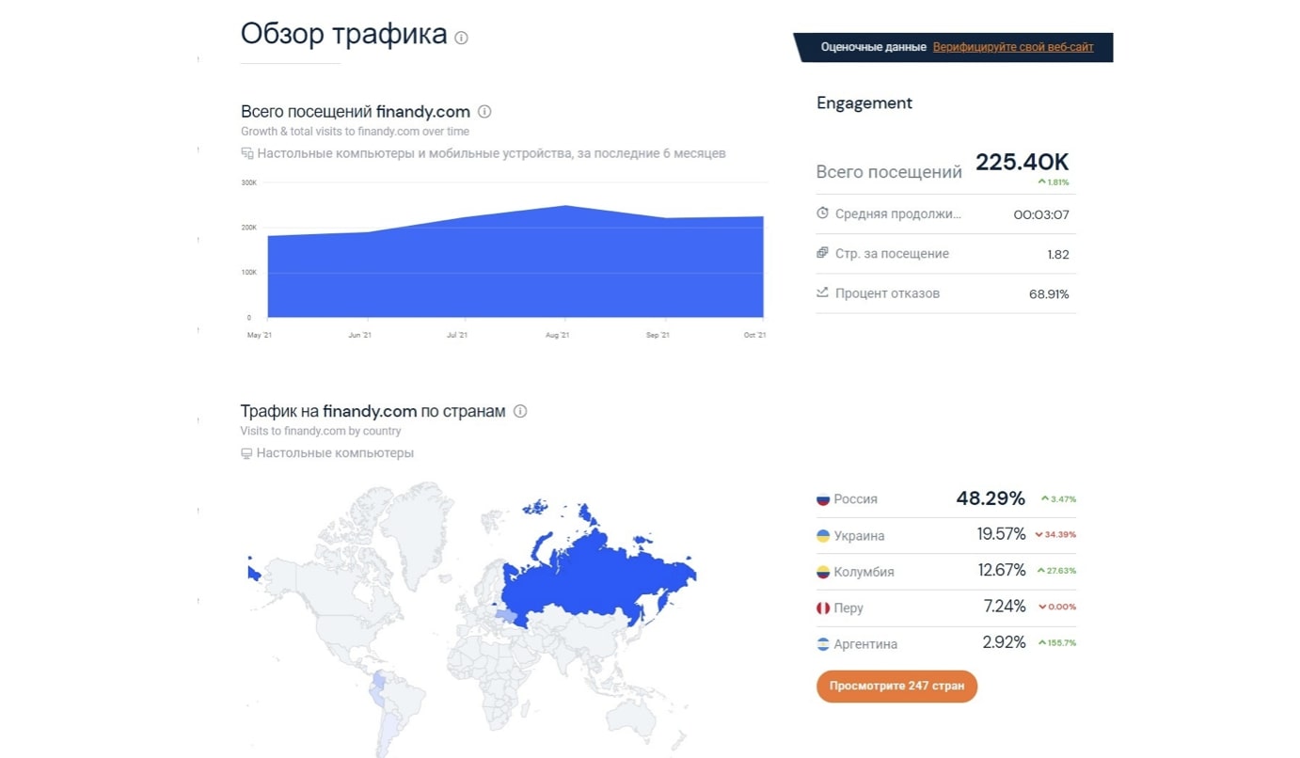Click the desktop icon near Настольные компьютеры
1300x758 pixels.
(x=246, y=453)
